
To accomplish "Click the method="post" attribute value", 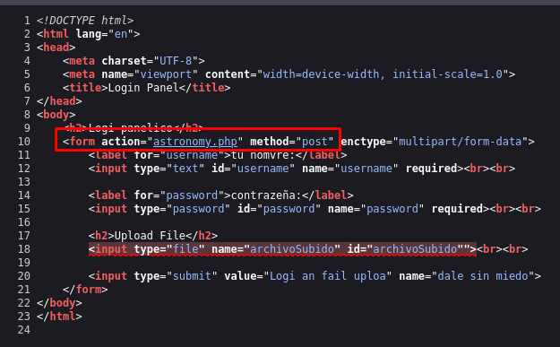I will point(314,142).
